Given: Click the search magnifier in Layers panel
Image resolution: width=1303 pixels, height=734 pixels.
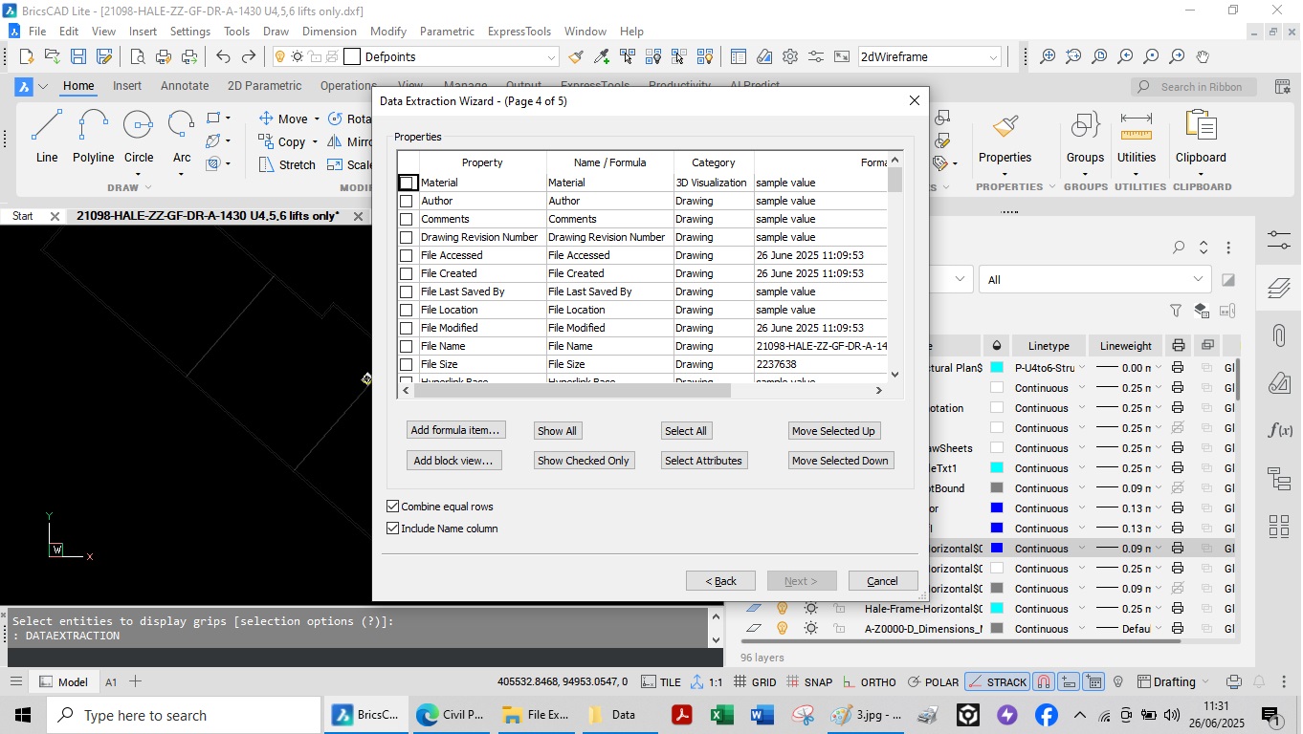Looking at the screenshot, I should click(1179, 248).
